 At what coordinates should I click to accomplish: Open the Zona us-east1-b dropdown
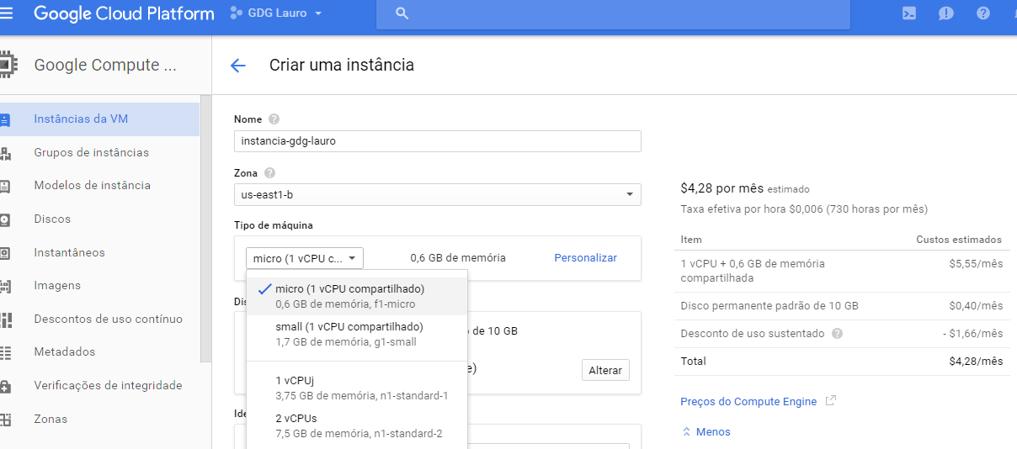(x=438, y=194)
